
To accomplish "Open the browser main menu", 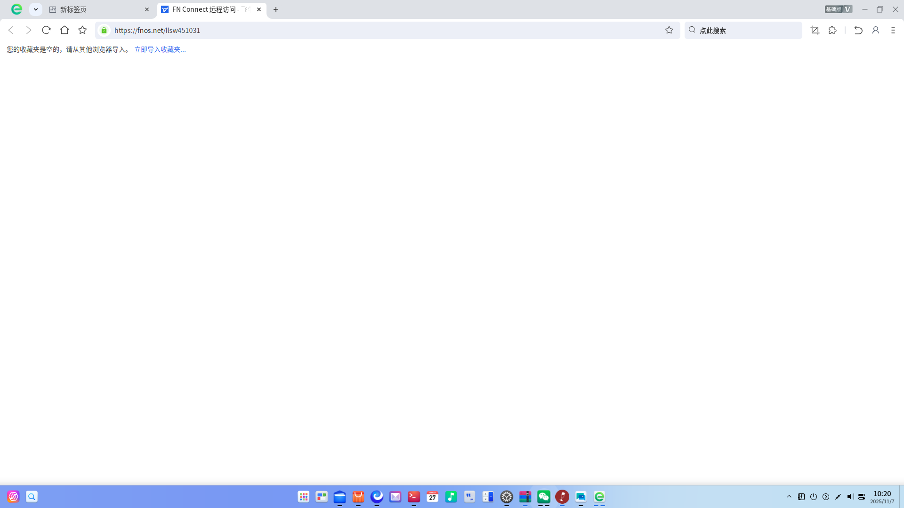I will pyautogui.click(x=893, y=30).
